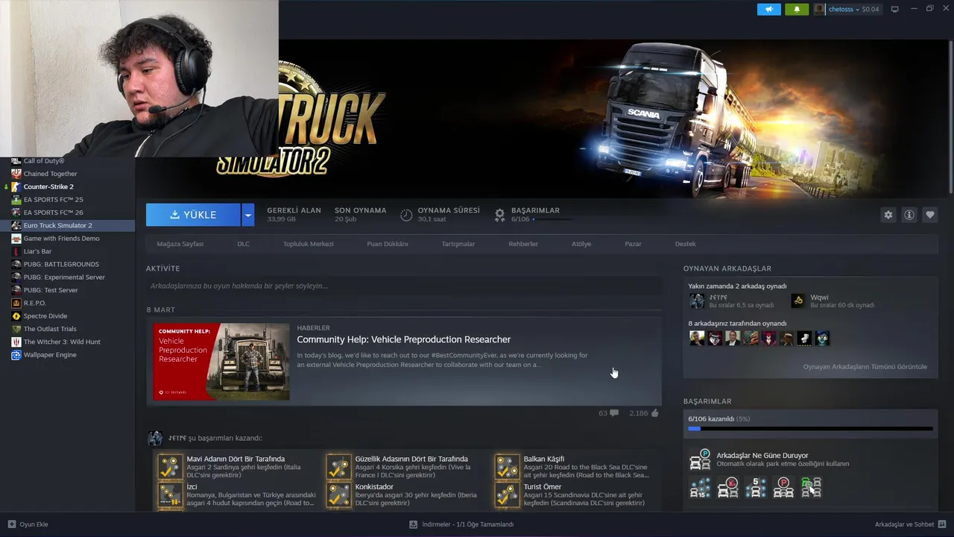Open the announcements megaphone button
This screenshot has width=954, height=537.
tap(769, 9)
